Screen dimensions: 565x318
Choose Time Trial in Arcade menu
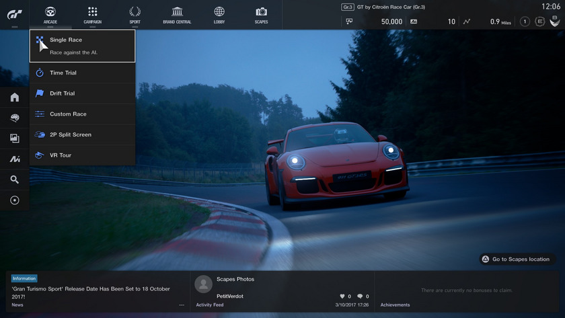click(x=82, y=73)
